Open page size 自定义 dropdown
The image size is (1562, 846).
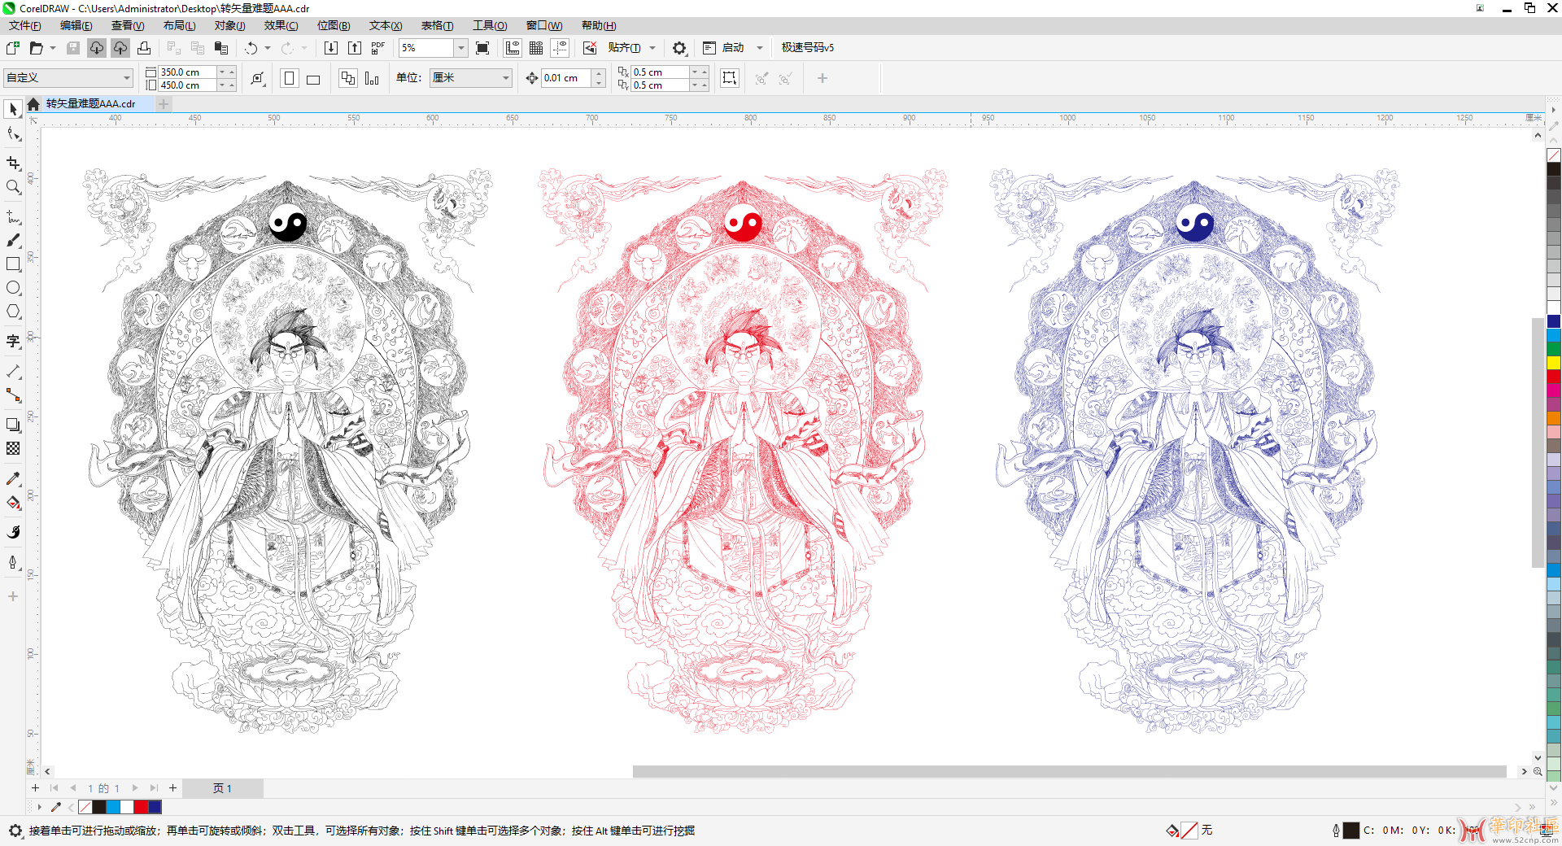click(127, 78)
